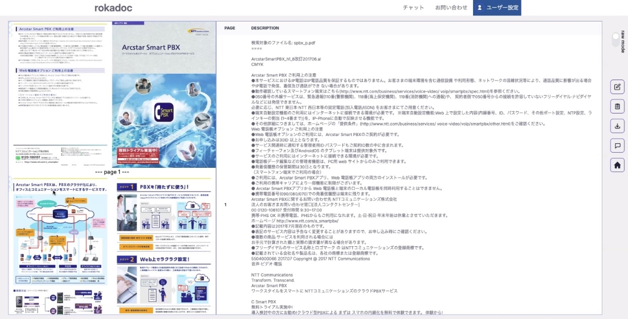Open the お問い合わせ menu item
This screenshot has width=628, height=319.
click(x=451, y=7)
